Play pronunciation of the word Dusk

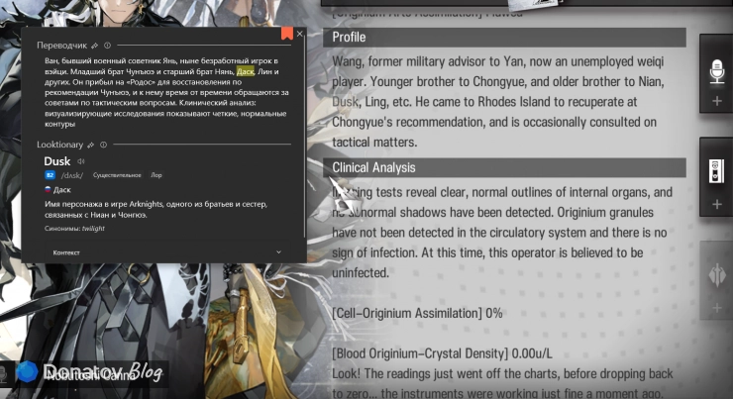click(x=81, y=161)
